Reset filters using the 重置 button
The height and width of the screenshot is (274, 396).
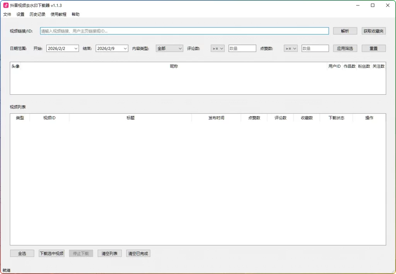coord(373,48)
